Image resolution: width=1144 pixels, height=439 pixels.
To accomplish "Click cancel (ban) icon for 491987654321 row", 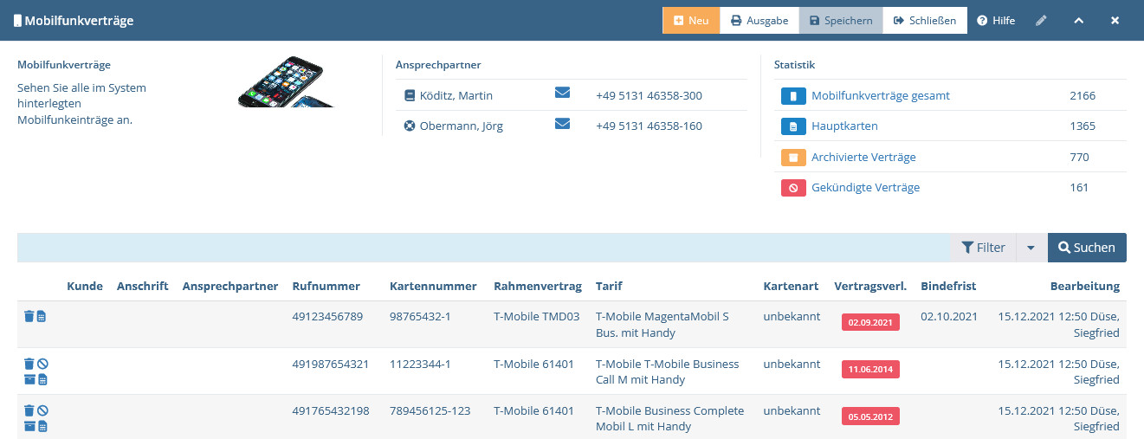I will (42, 364).
